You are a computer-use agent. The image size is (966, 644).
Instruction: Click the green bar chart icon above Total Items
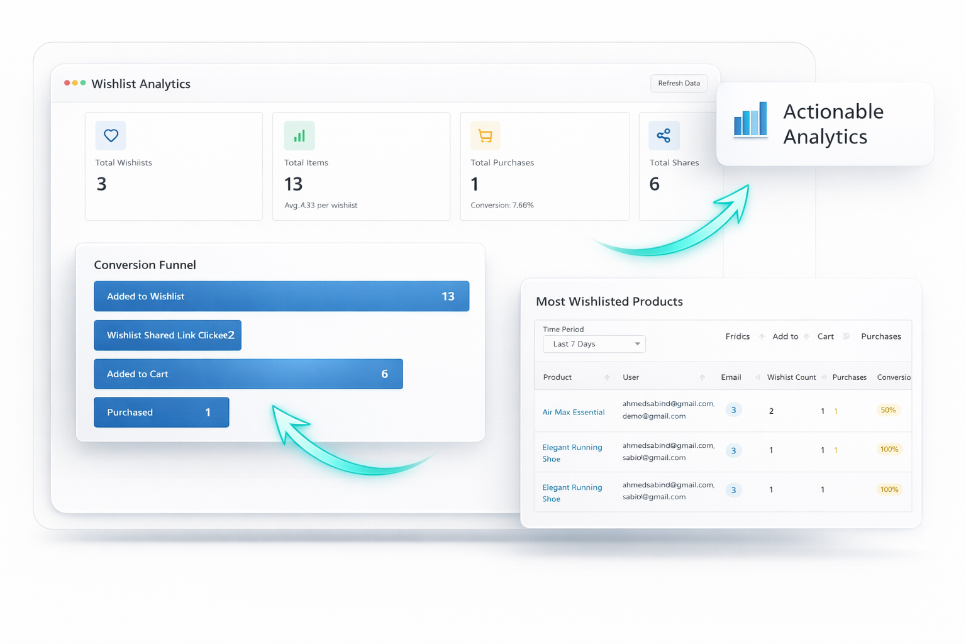point(299,135)
